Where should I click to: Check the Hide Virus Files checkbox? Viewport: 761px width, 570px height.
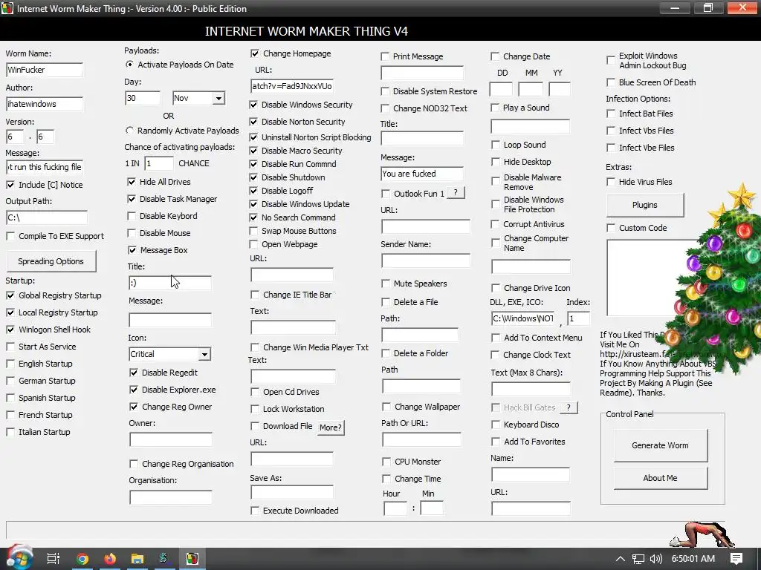tap(611, 182)
